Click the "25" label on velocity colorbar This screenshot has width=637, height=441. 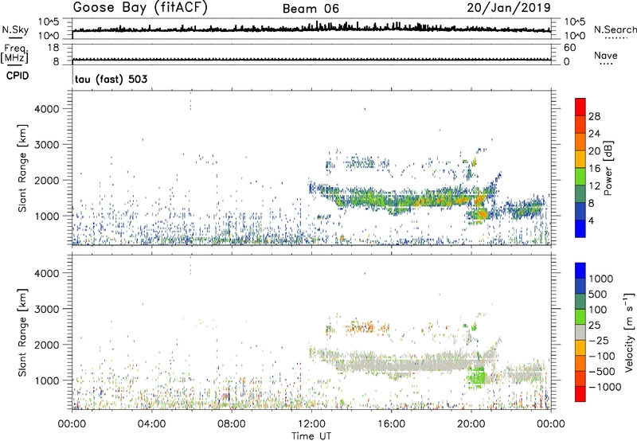click(594, 325)
